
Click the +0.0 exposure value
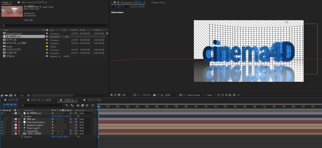pyautogui.click(x=238, y=95)
